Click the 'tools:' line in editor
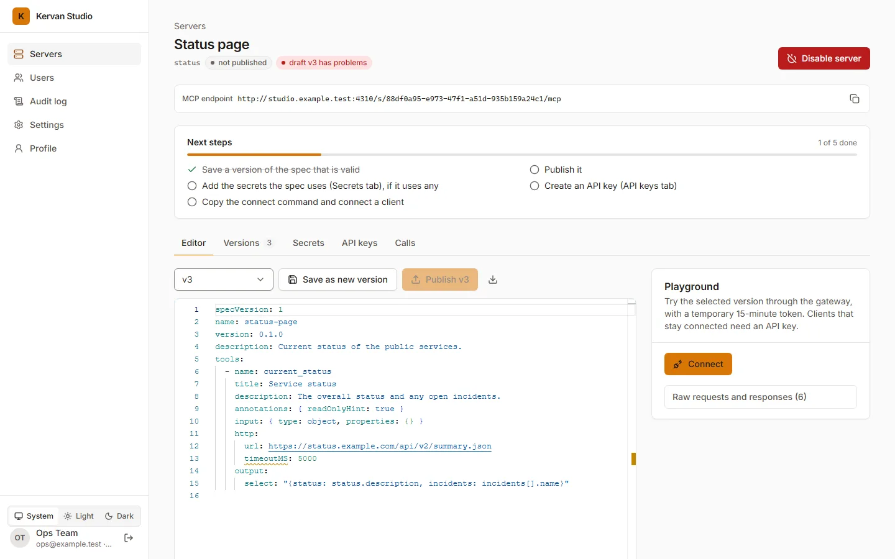 coord(229,359)
